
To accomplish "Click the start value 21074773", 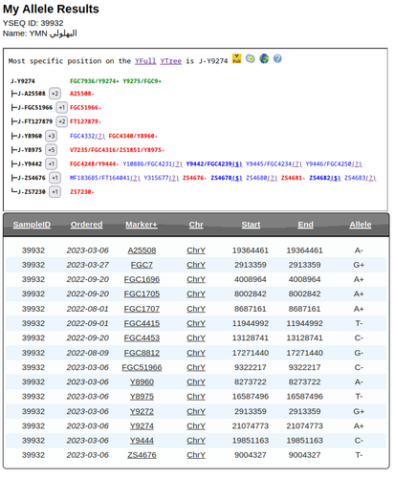I will click(251, 426).
